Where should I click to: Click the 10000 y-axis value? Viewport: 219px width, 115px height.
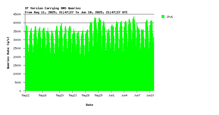(17, 74)
